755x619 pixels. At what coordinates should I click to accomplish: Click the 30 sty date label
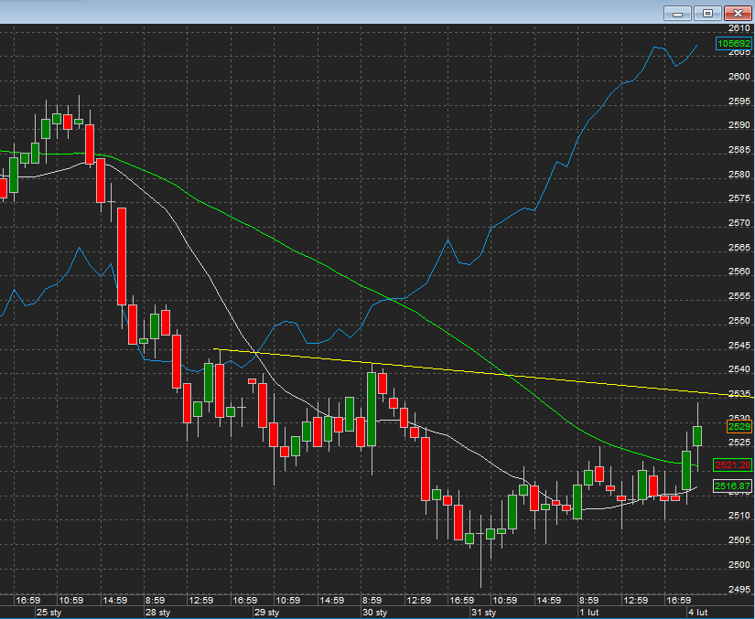coord(375,612)
